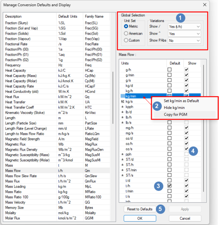Select the kpph unit row
Viewport: 219px width, 225px height.
(136, 107)
